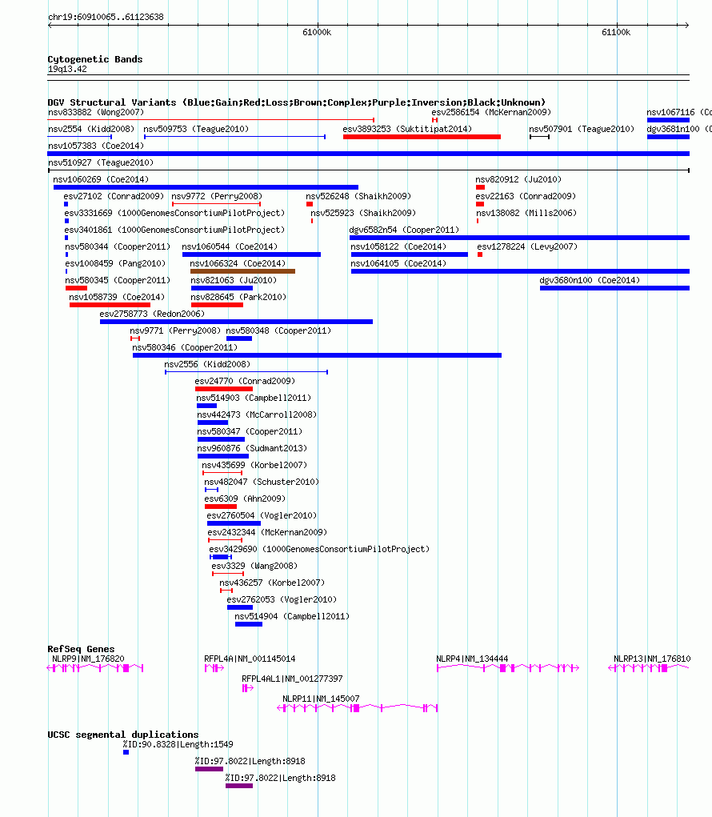Click the 19q13.42 cytogenetic band label
712x817 pixels.
tap(67, 70)
